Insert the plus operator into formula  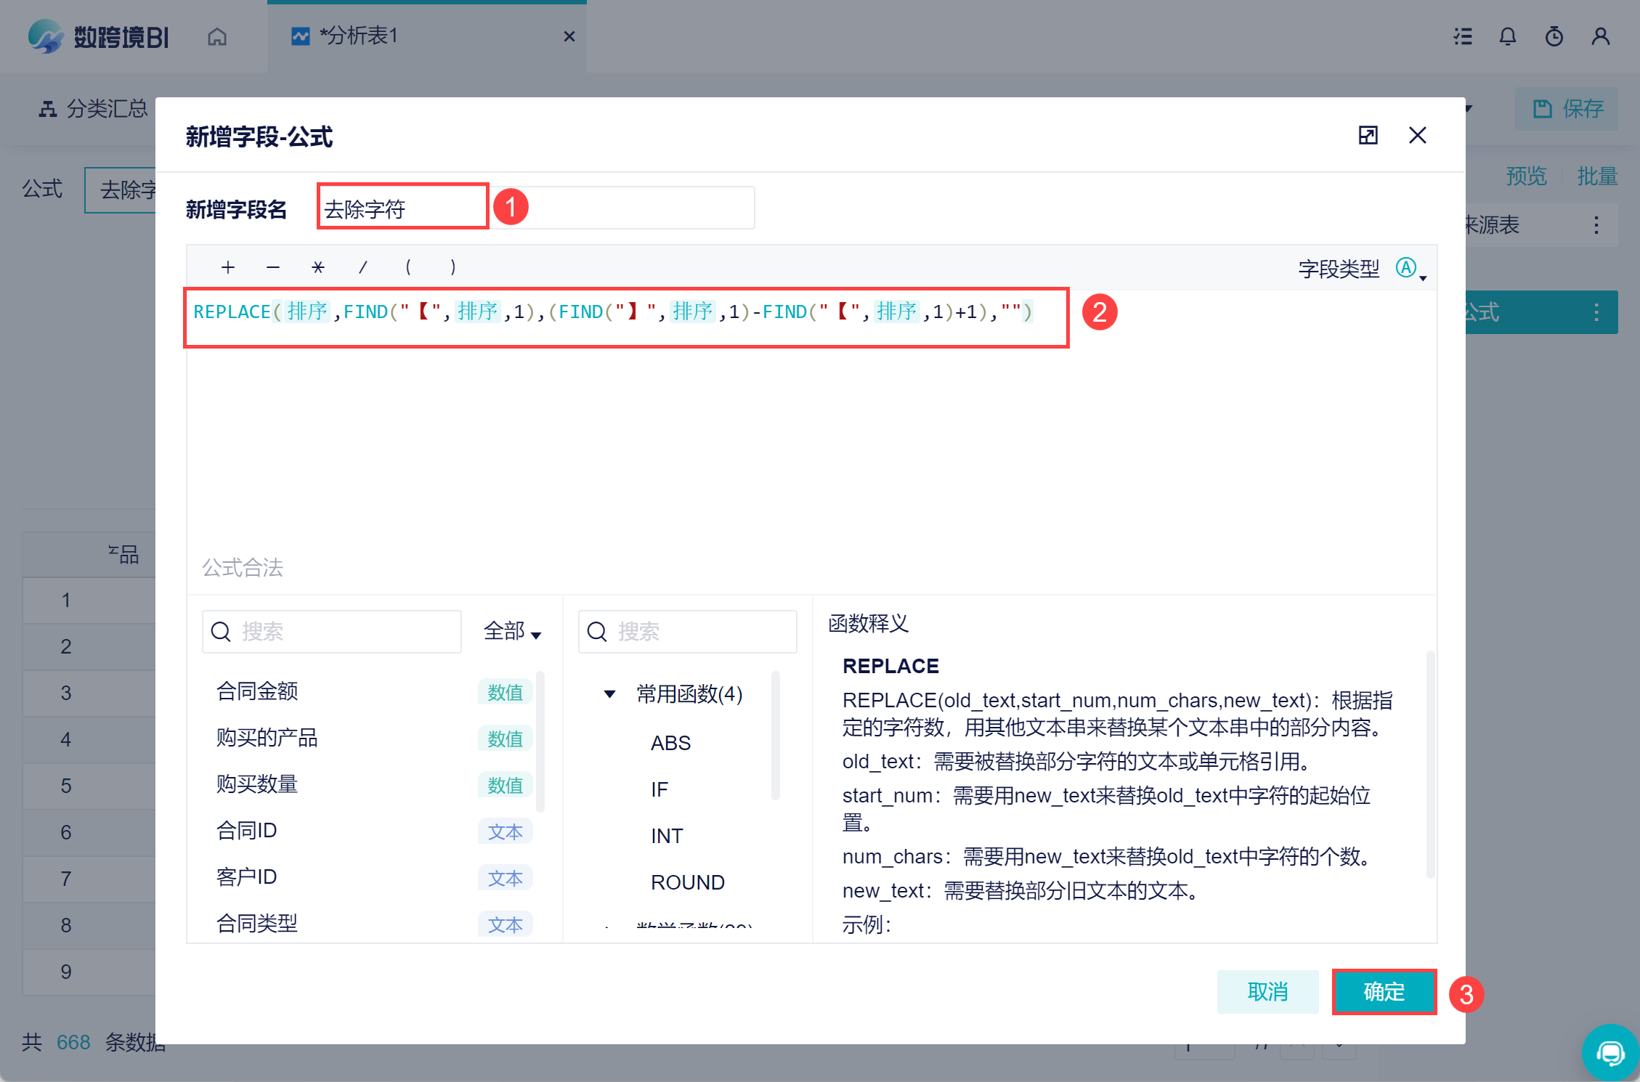[x=227, y=267]
